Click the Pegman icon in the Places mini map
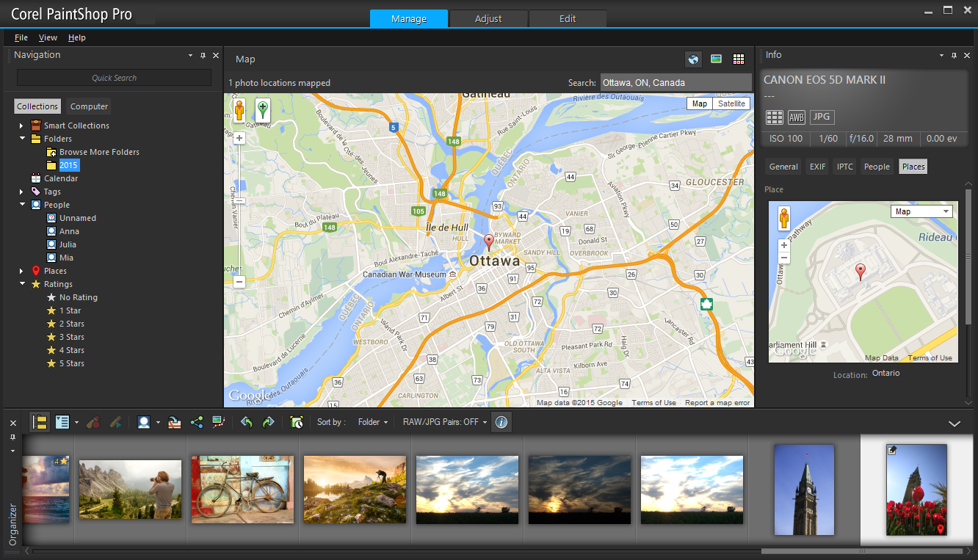 (784, 219)
